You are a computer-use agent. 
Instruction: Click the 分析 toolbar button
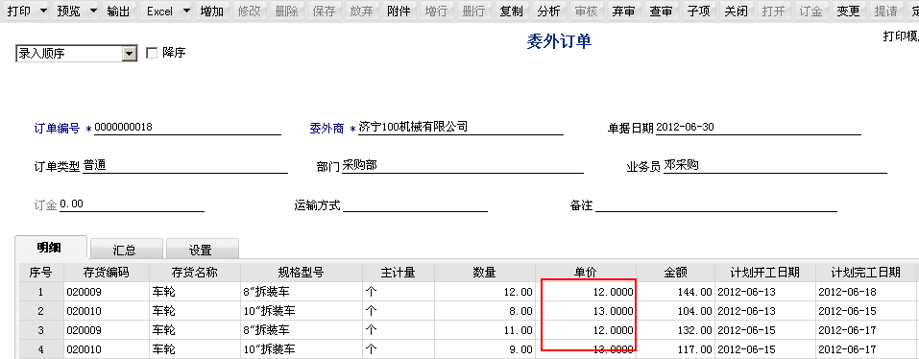coord(548,12)
